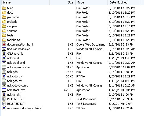Select the 'build' folder name
This screenshot has height=116, width=144.
click(10, 8)
